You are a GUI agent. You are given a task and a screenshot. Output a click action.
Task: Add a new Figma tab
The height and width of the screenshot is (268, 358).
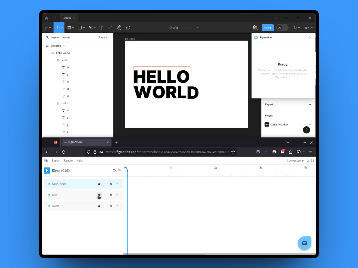click(56, 18)
